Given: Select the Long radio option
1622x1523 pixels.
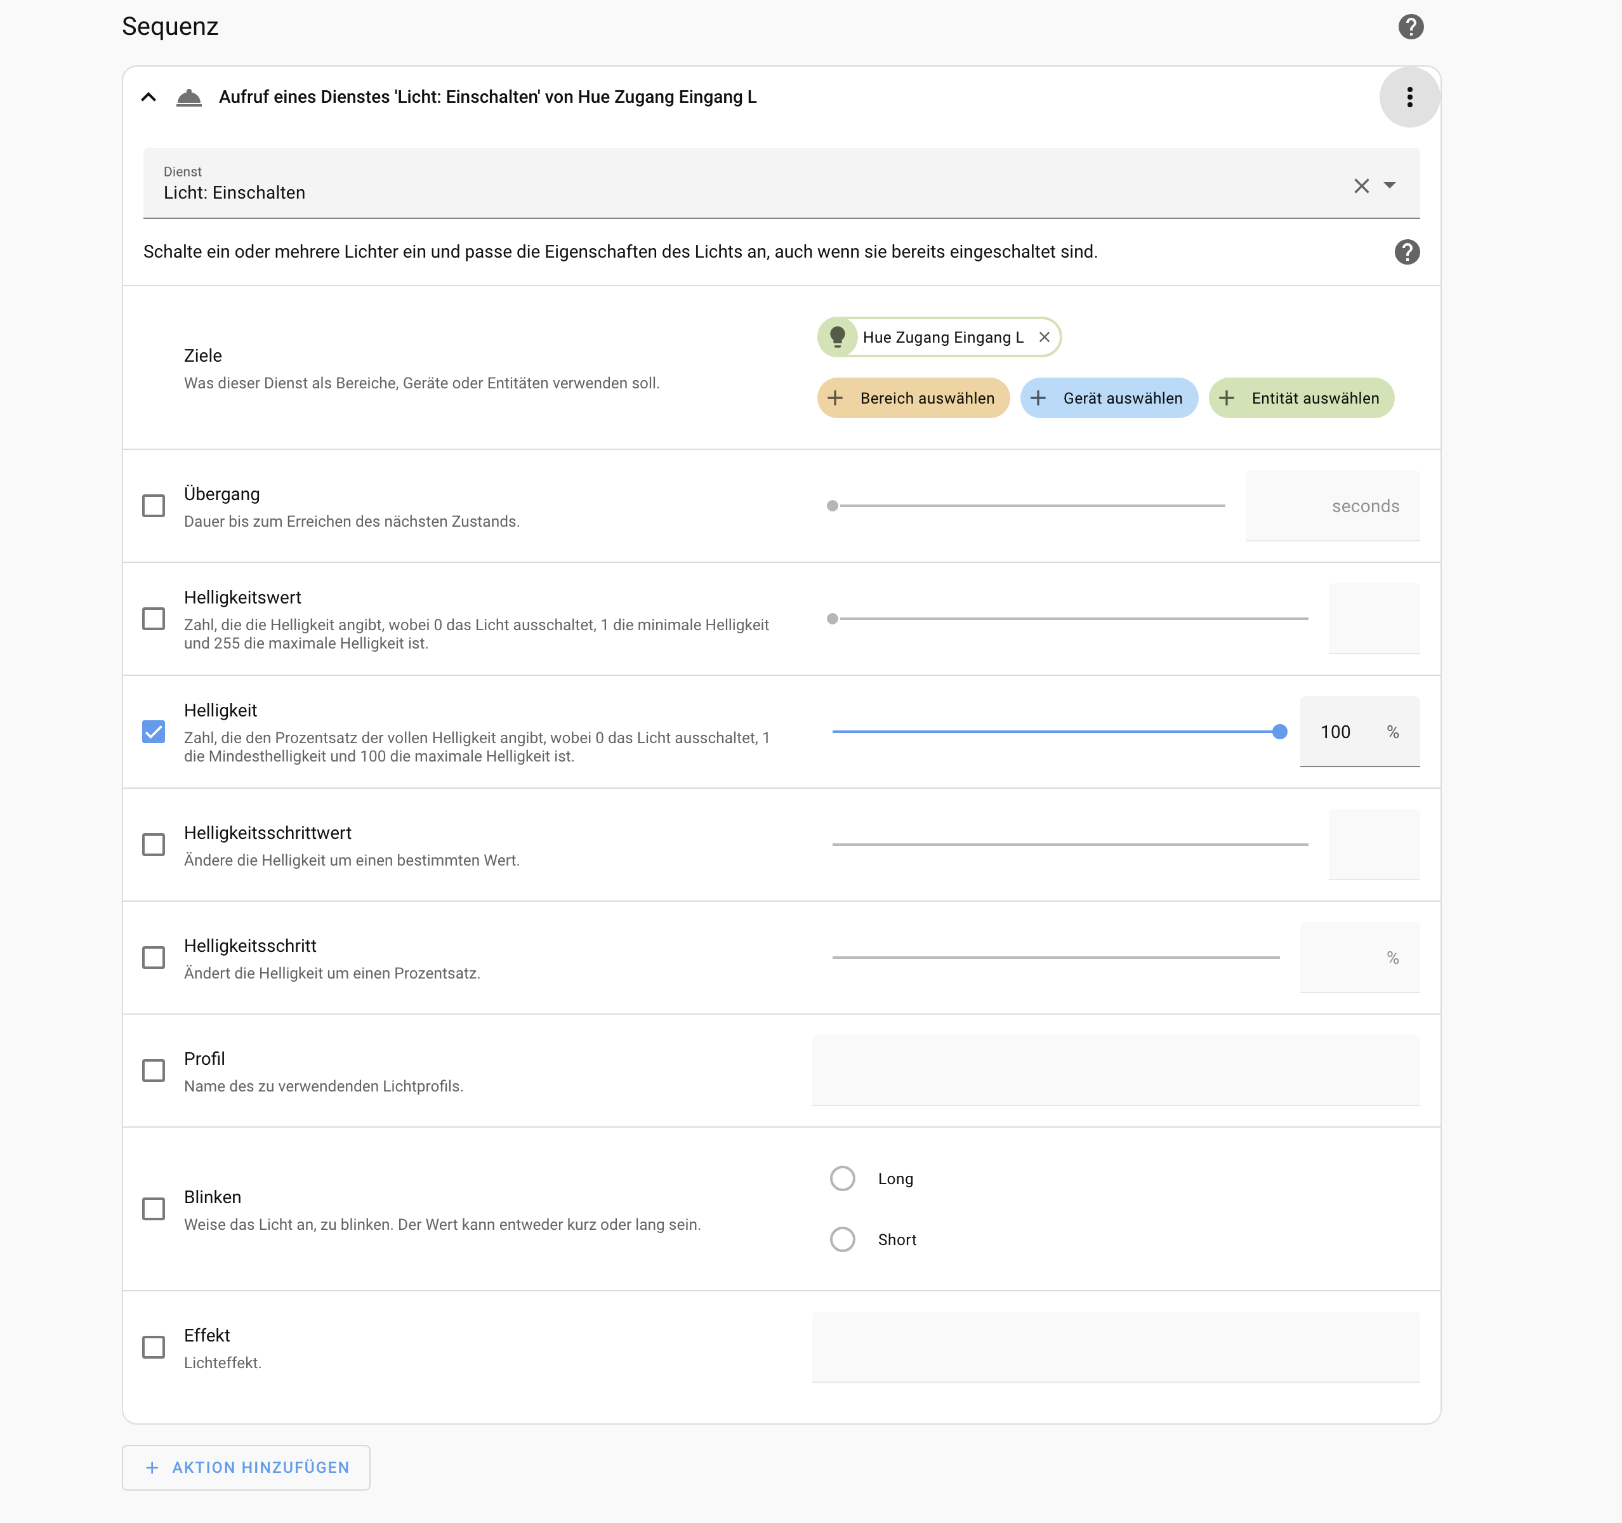Looking at the screenshot, I should point(842,1179).
